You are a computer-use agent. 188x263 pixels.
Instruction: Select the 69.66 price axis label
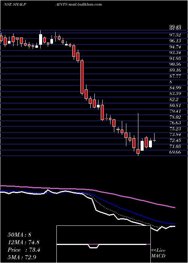tap(175, 152)
